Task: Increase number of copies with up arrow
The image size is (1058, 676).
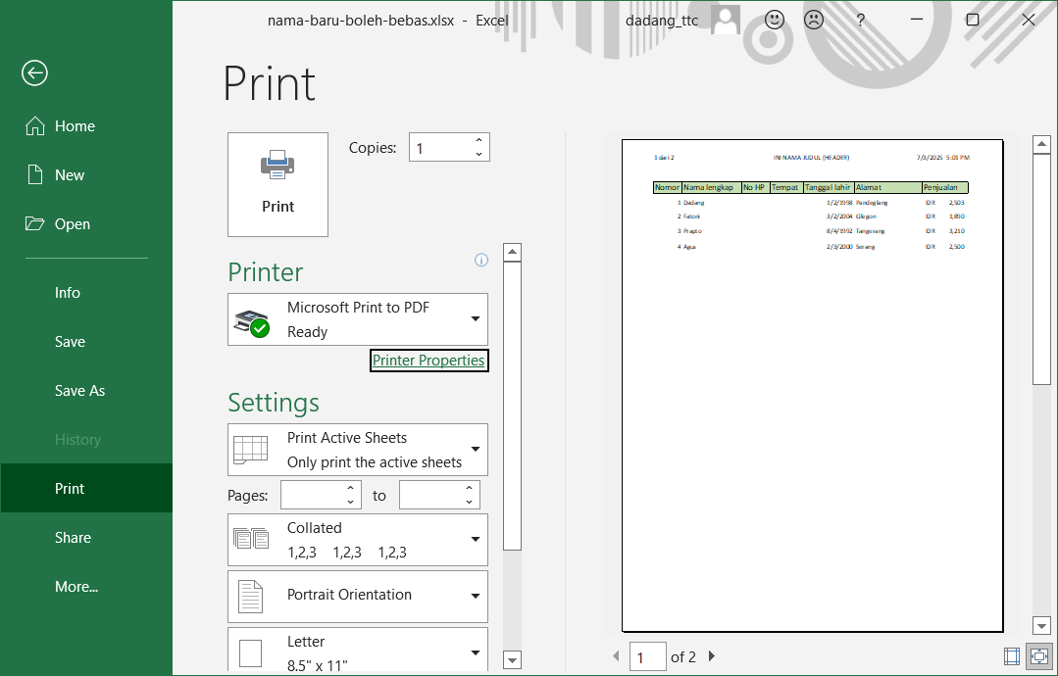Action: pyautogui.click(x=479, y=141)
